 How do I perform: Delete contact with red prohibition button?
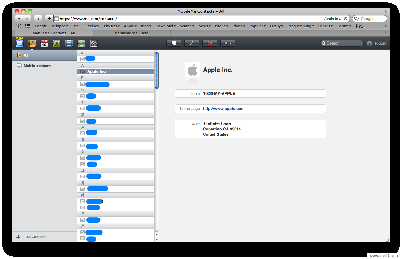pyautogui.click(x=210, y=43)
